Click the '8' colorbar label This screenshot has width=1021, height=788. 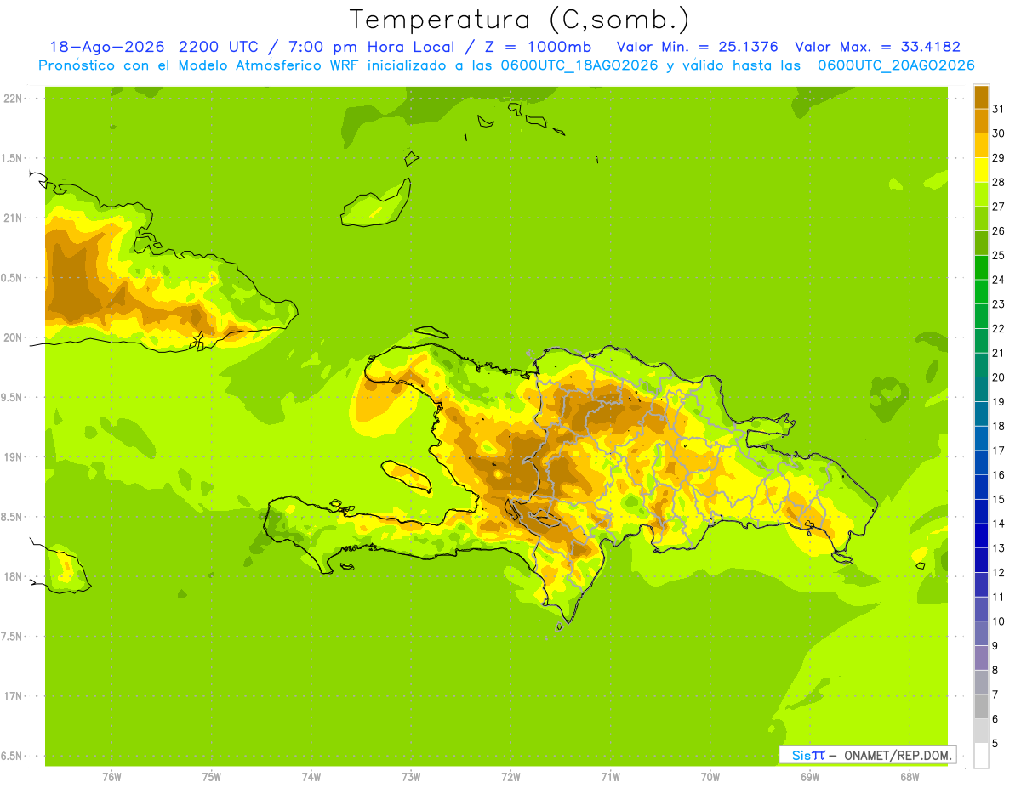click(x=995, y=671)
